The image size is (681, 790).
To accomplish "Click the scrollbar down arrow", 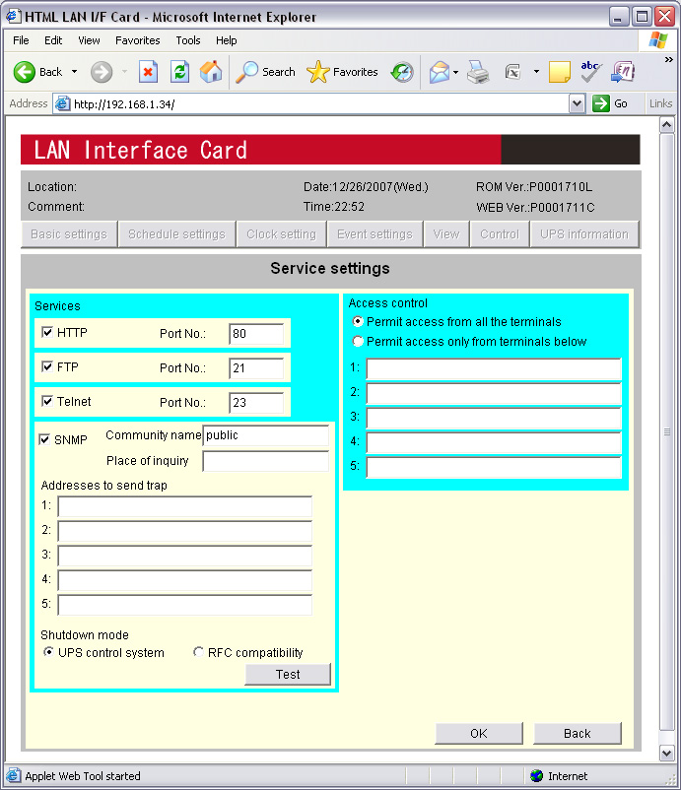I will [667, 754].
